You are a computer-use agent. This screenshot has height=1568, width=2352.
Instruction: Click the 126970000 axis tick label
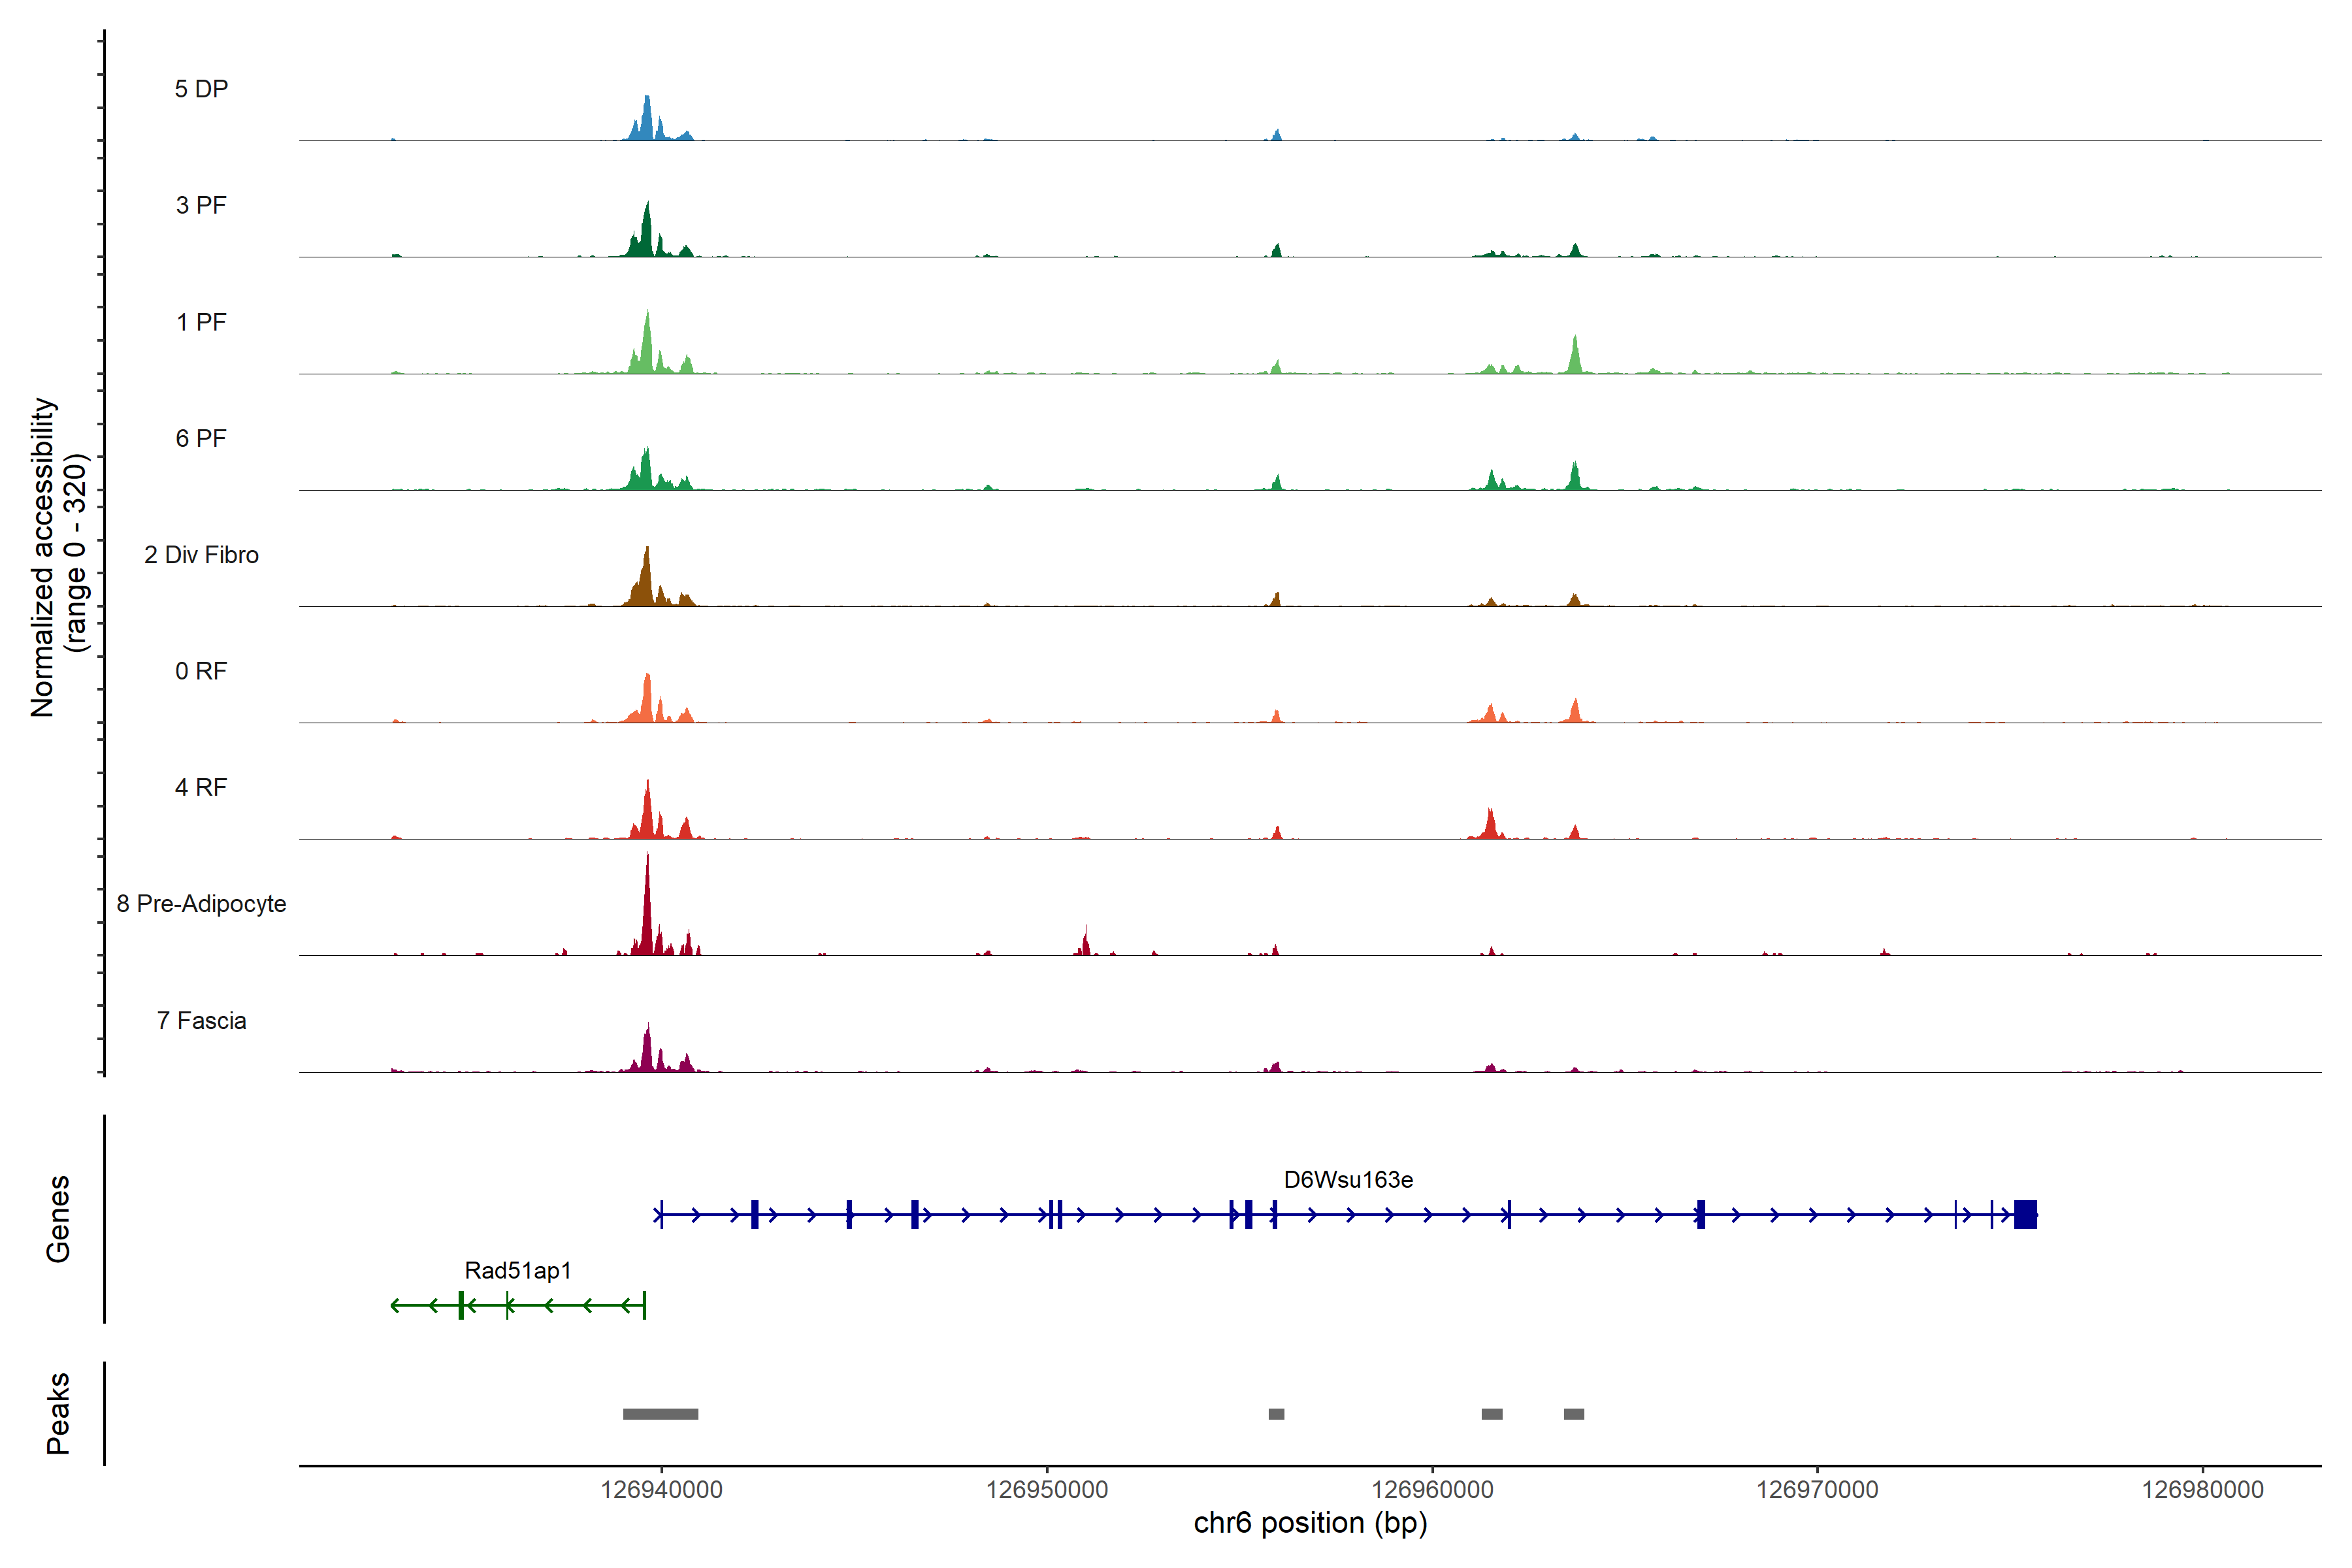click(x=1817, y=1490)
